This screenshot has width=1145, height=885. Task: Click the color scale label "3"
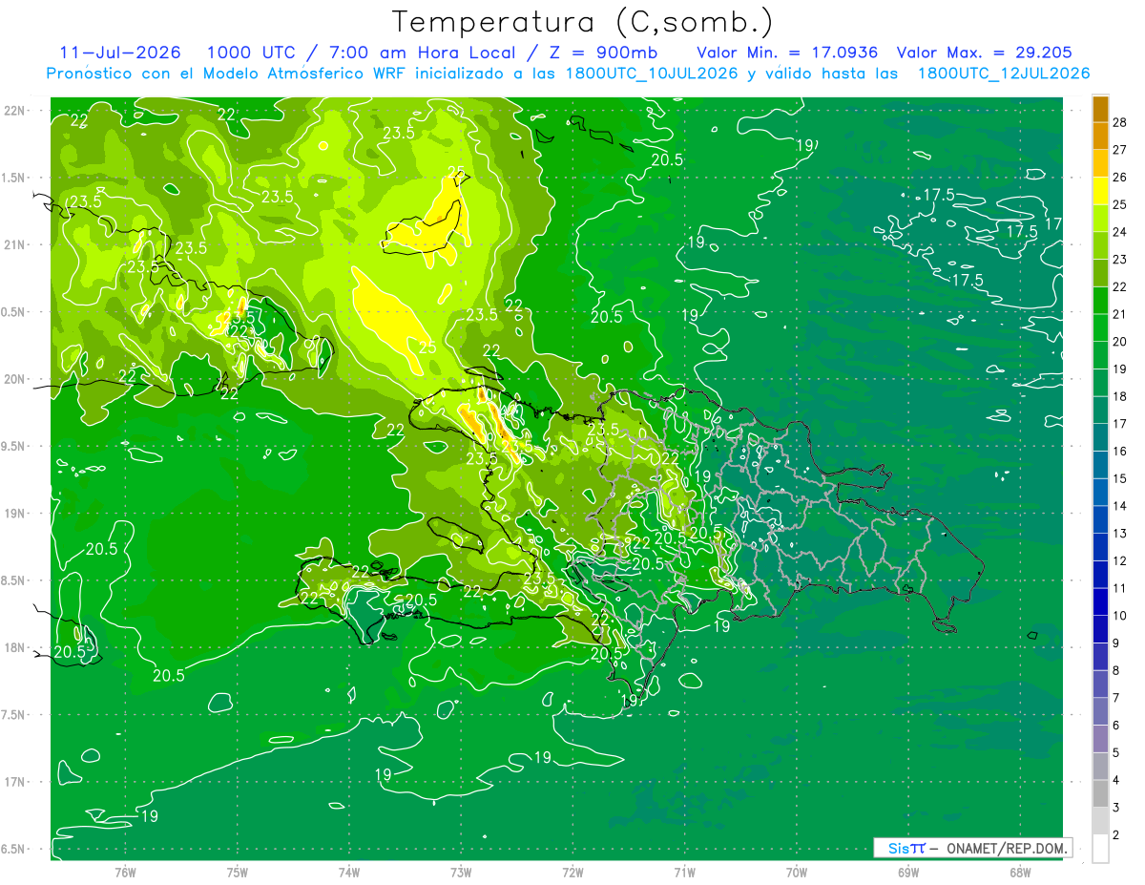click(1116, 808)
